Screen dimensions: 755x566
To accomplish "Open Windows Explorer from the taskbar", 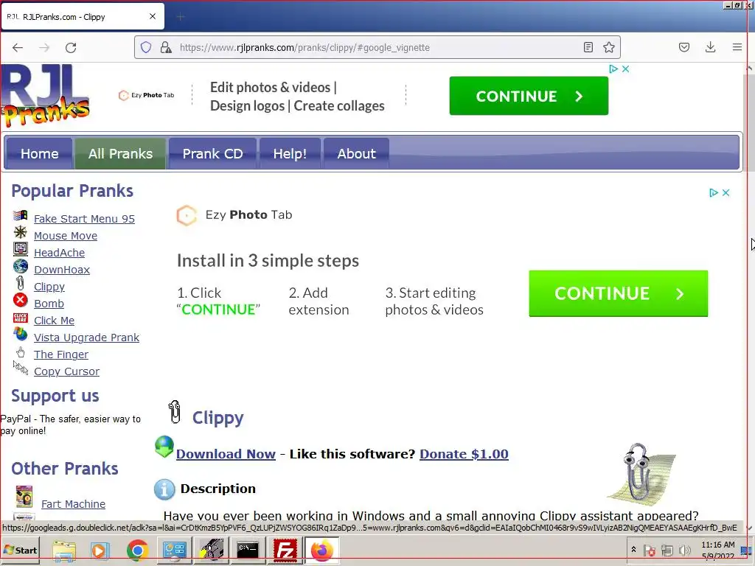I will [64, 551].
